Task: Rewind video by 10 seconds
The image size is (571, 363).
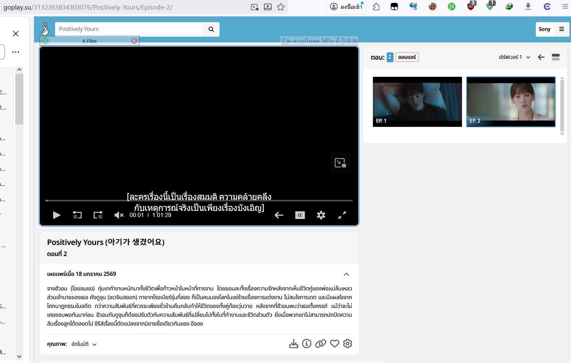Action: (x=77, y=215)
